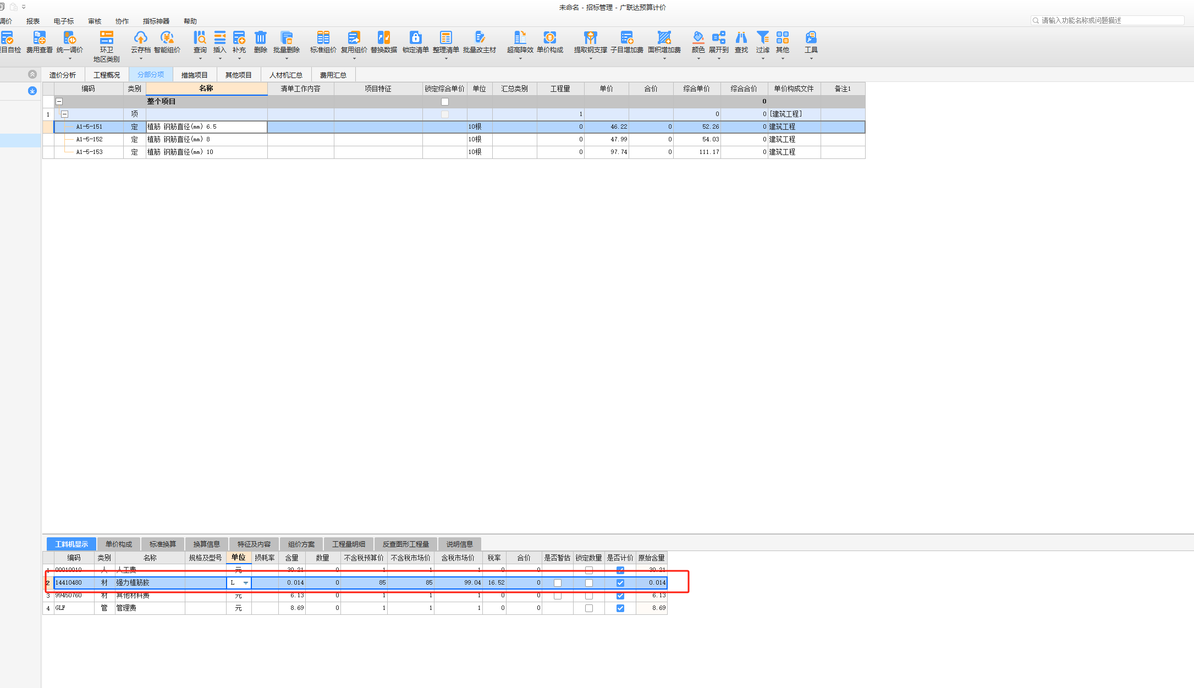Open the 报表 menu
1194x688 pixels.
point(33,21)
